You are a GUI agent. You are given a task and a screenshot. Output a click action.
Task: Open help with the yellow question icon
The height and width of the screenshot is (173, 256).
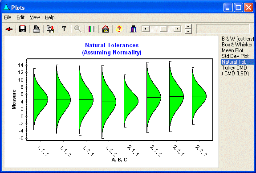pyautogui.click(x=119, y=29)
